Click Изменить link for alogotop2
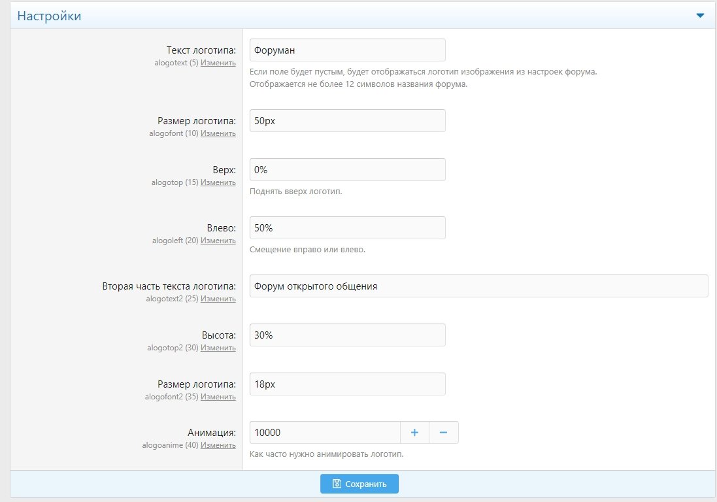The height and width of the screenshot is (502, 717). [218, 348]
